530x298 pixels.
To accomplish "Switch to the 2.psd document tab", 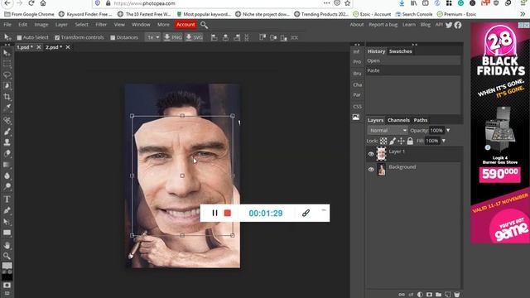I will coord(54,47).
